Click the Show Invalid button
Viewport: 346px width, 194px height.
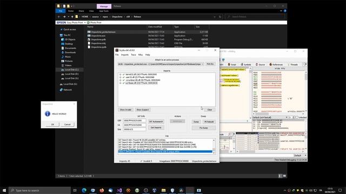125,109
